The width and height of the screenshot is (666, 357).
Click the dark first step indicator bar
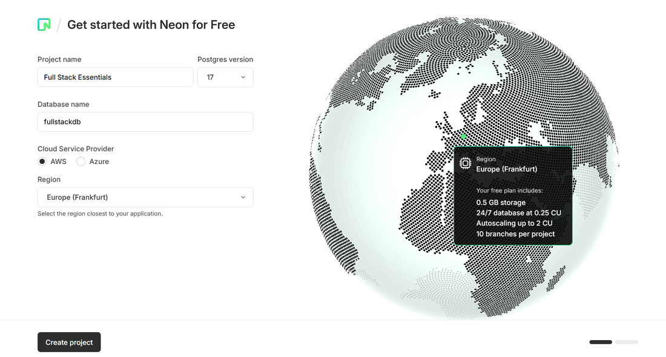(601, 342)
